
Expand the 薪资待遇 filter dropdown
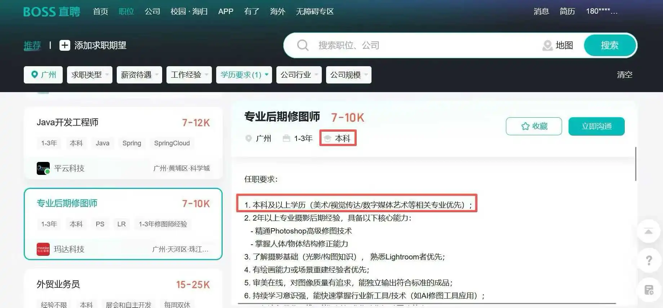pos(139,75)
